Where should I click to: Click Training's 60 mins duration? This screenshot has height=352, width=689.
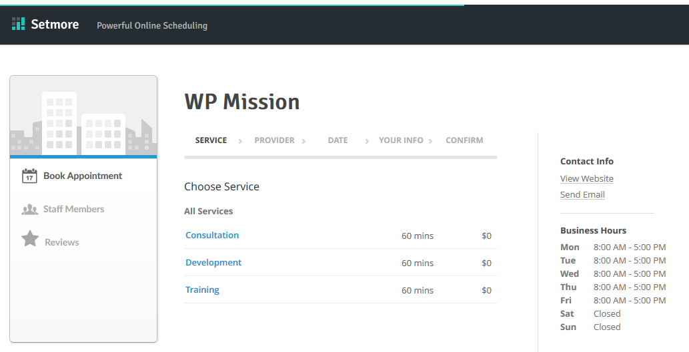click(418, 290)
